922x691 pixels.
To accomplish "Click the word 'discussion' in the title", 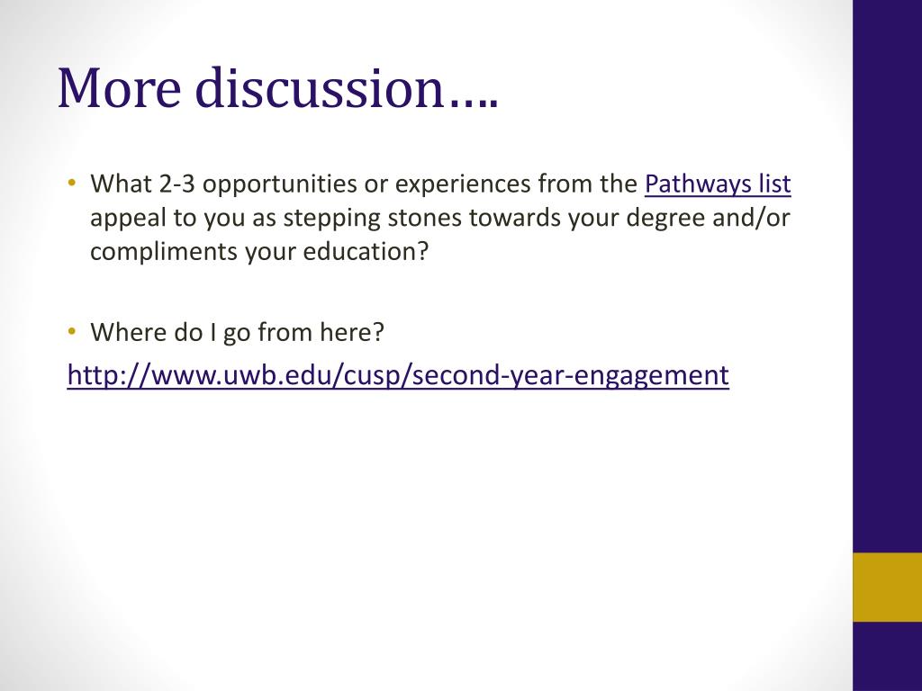I will 320,88.
